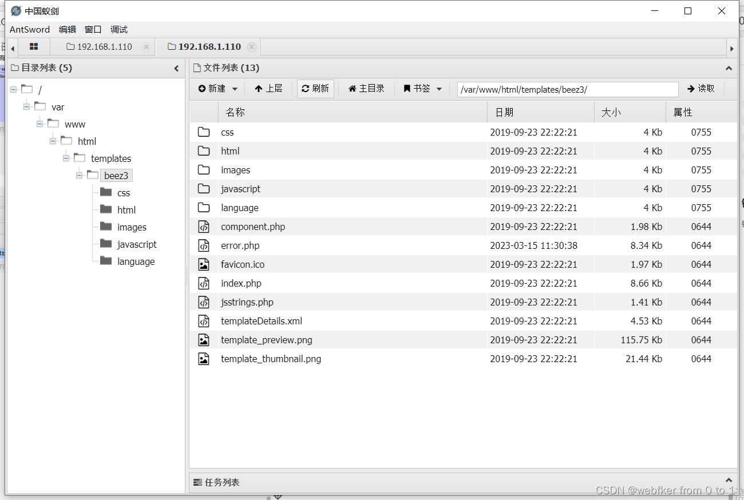The height and width of the screenshot is (500, 744).
Task: Expand the 任务列表 panel
Action: [729, 481]
